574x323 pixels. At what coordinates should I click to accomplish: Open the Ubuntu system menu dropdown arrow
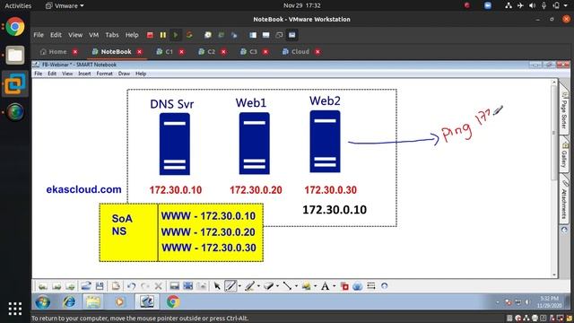pos(566,5)
